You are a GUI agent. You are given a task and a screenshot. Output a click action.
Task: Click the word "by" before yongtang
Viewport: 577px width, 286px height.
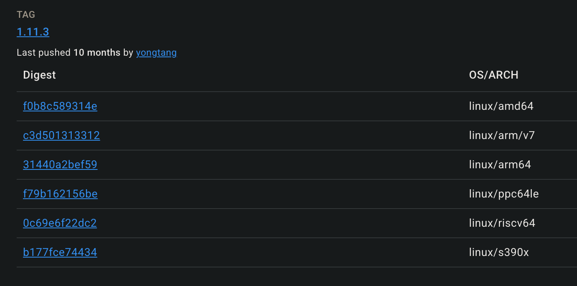pos(128,53)
